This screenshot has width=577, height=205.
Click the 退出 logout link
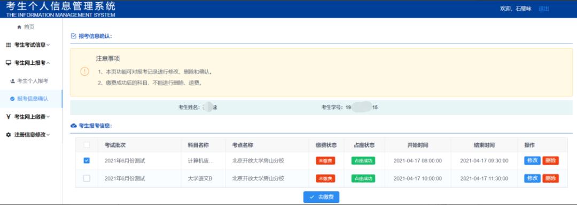pos(543,9)
